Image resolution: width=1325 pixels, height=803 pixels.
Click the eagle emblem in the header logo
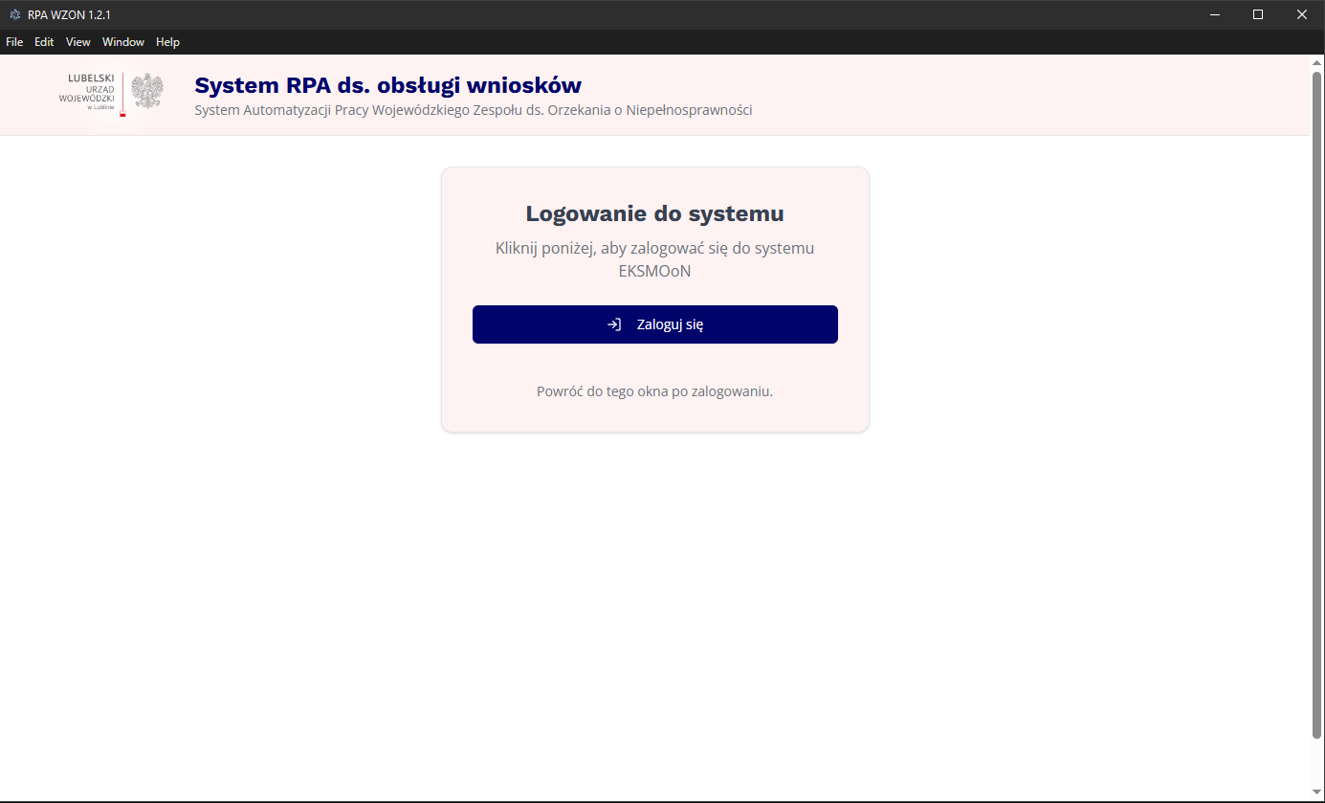click(148, 94)
